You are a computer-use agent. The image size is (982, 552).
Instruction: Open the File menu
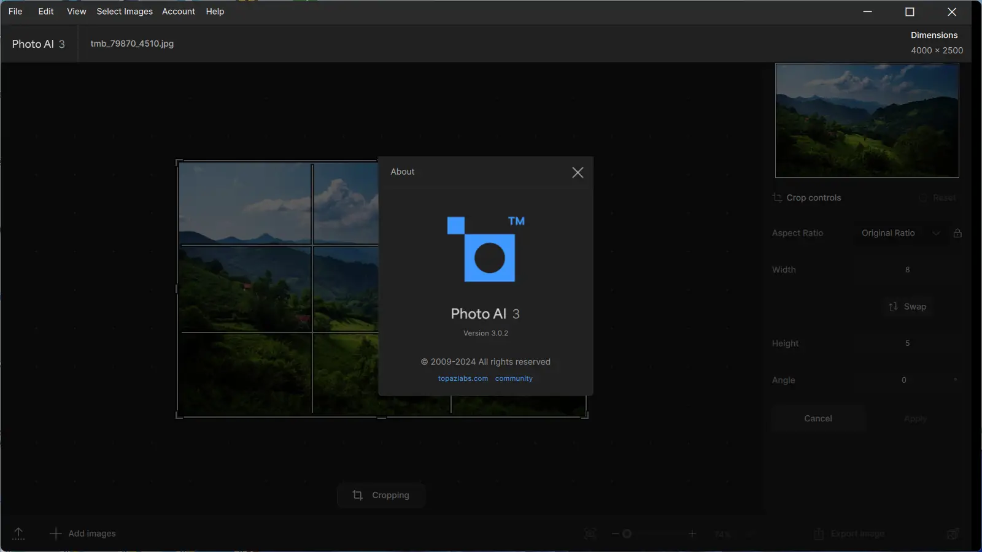click(15, 11)
